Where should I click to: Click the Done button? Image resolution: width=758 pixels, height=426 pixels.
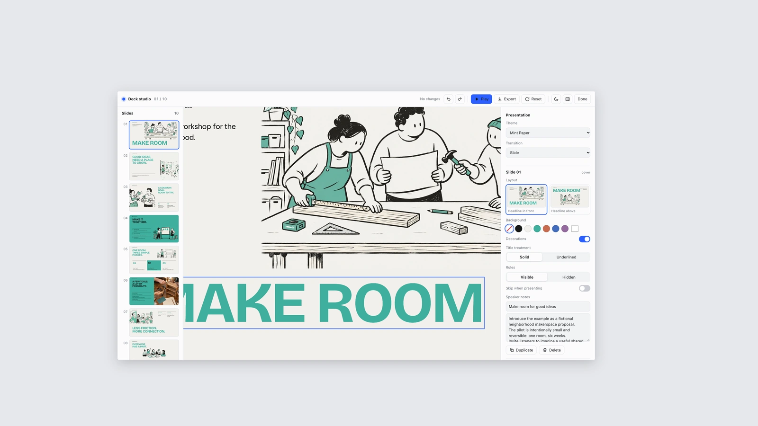(x=582, y=99)
